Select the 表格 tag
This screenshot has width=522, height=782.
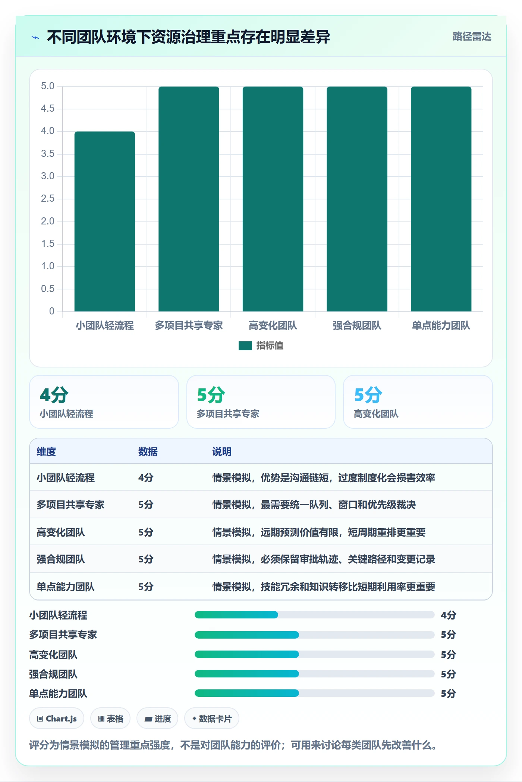click(x=110, y=719)
